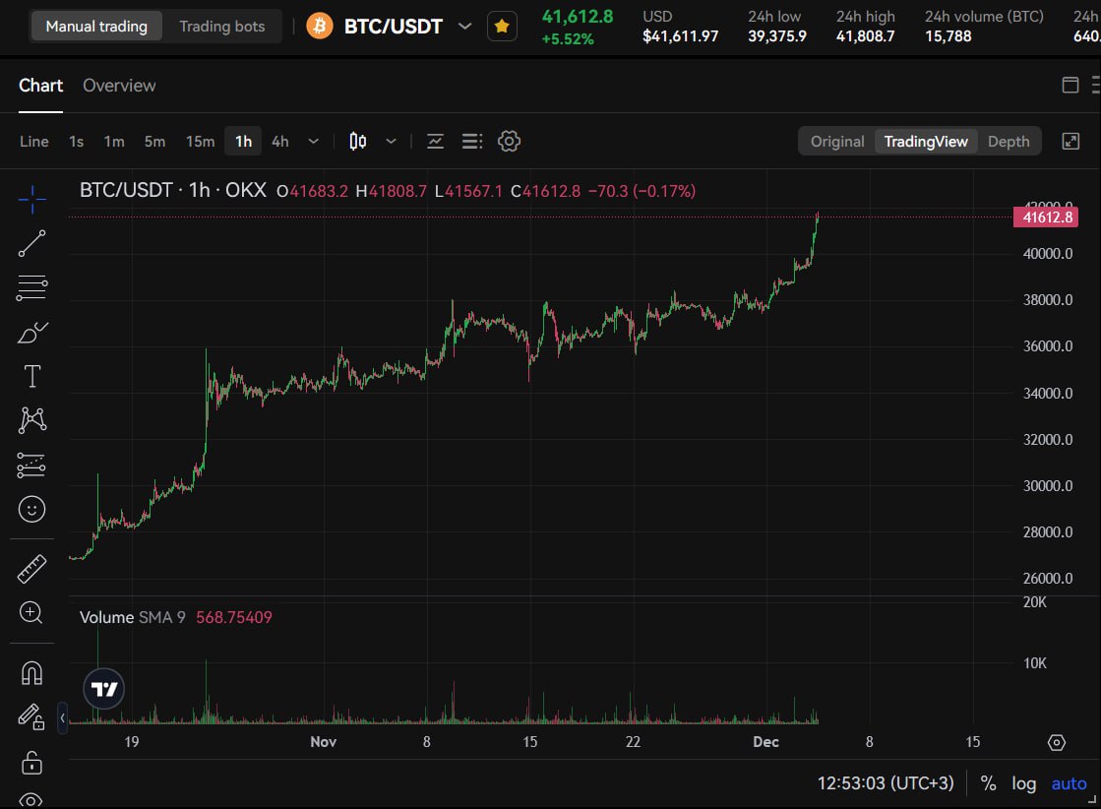Image resolution: width=1101 pixels, height=809 pixels.
Task: Click the 40000.0 price axis label
Action: click(x=1047, y=254)
